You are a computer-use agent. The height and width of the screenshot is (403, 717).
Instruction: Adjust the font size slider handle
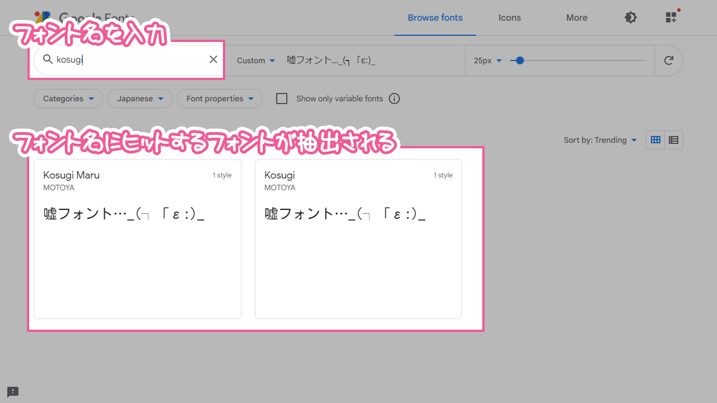tap(520, 60)
